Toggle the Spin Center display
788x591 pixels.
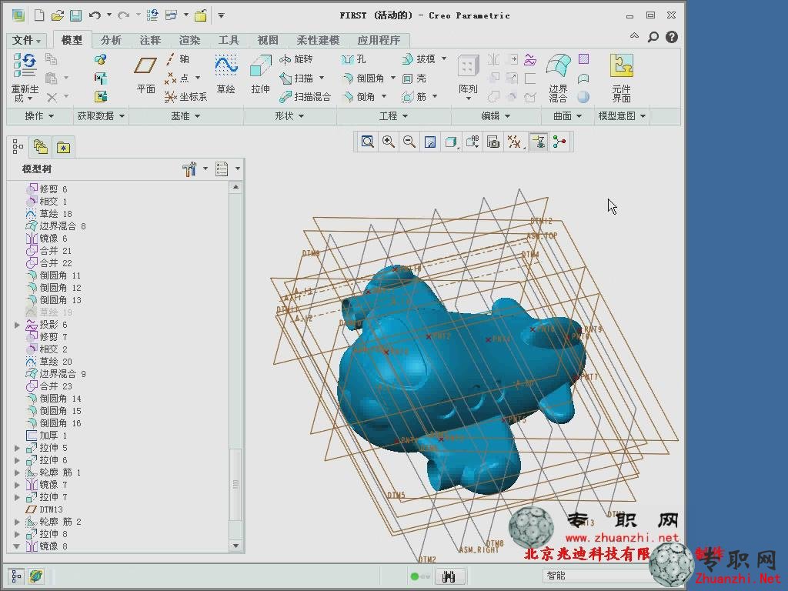point(559,142)
